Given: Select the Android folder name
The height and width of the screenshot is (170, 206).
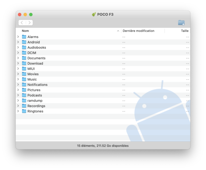Looking at the screenshot, I should click(33, 42).
